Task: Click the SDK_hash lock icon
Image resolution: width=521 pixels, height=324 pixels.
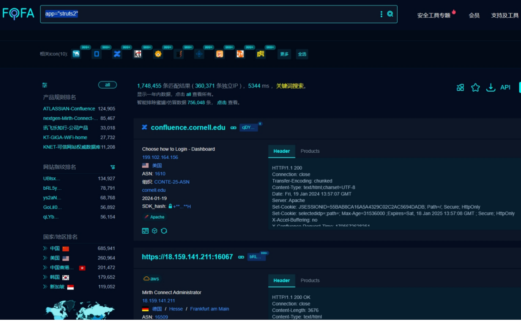Action: click(170, 206)
